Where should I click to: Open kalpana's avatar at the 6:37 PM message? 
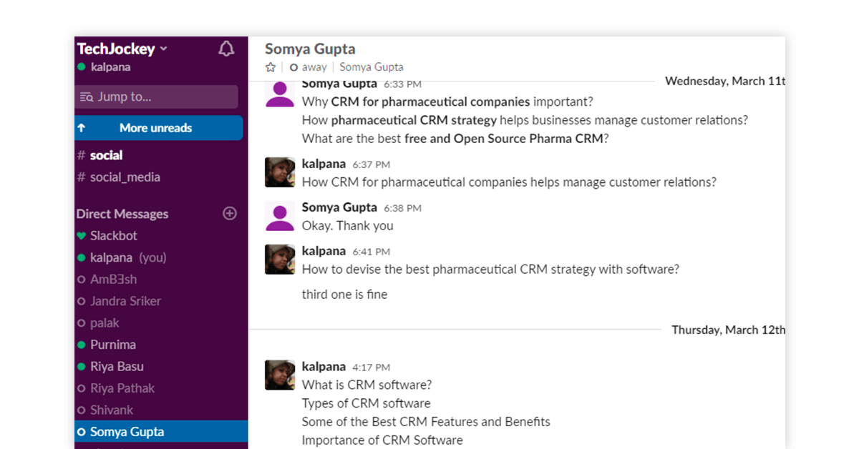pyautogui.click(x=280, y=172)
